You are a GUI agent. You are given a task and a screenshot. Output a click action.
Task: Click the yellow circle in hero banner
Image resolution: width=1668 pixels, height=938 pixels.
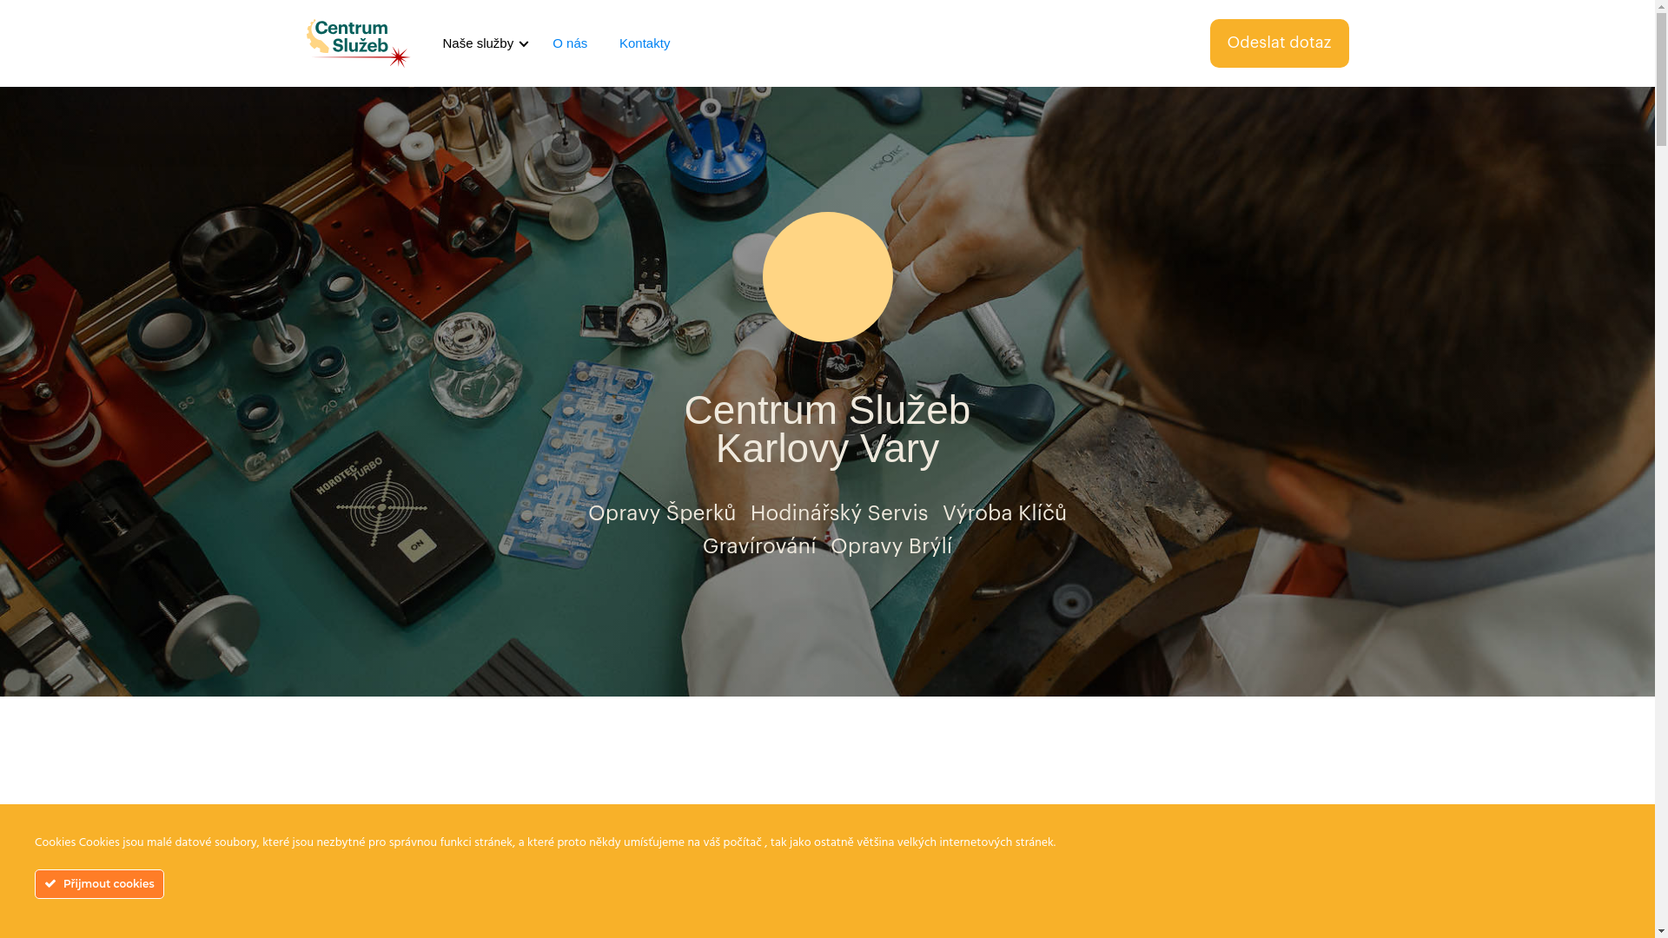coord(827,277)
